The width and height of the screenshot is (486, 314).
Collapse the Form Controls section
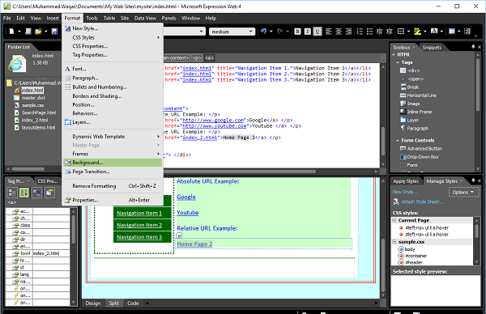398,140
